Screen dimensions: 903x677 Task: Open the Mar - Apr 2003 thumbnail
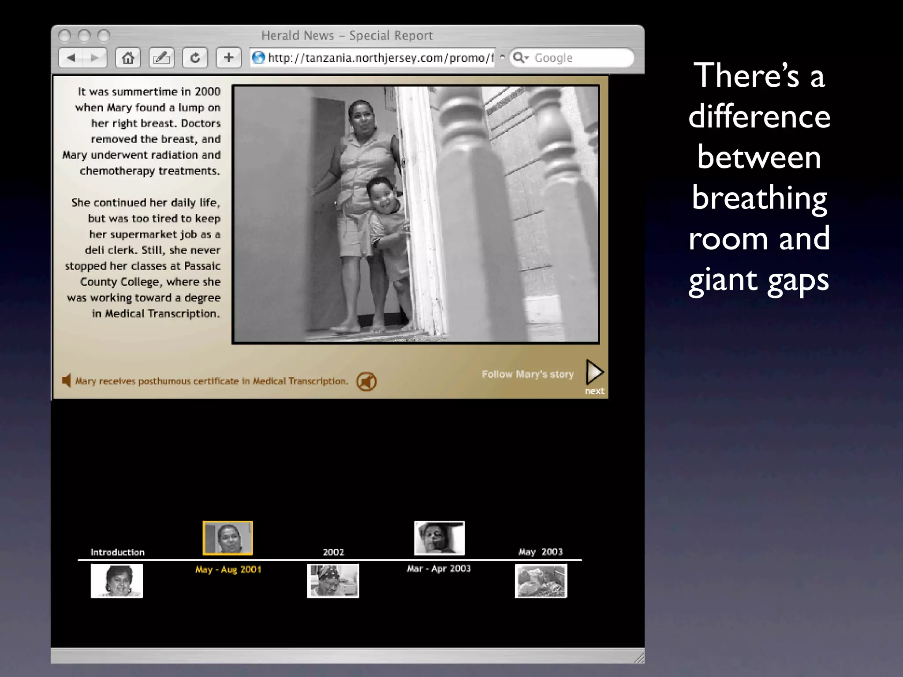pos(439,538)
